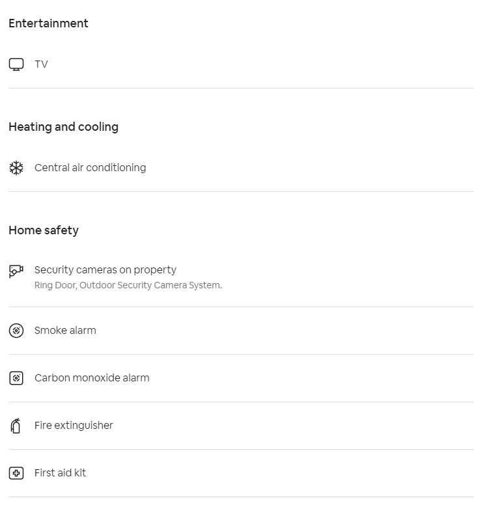485x507 pixels.
Task: Click the Home safety section heading
Action: (44, 230)
